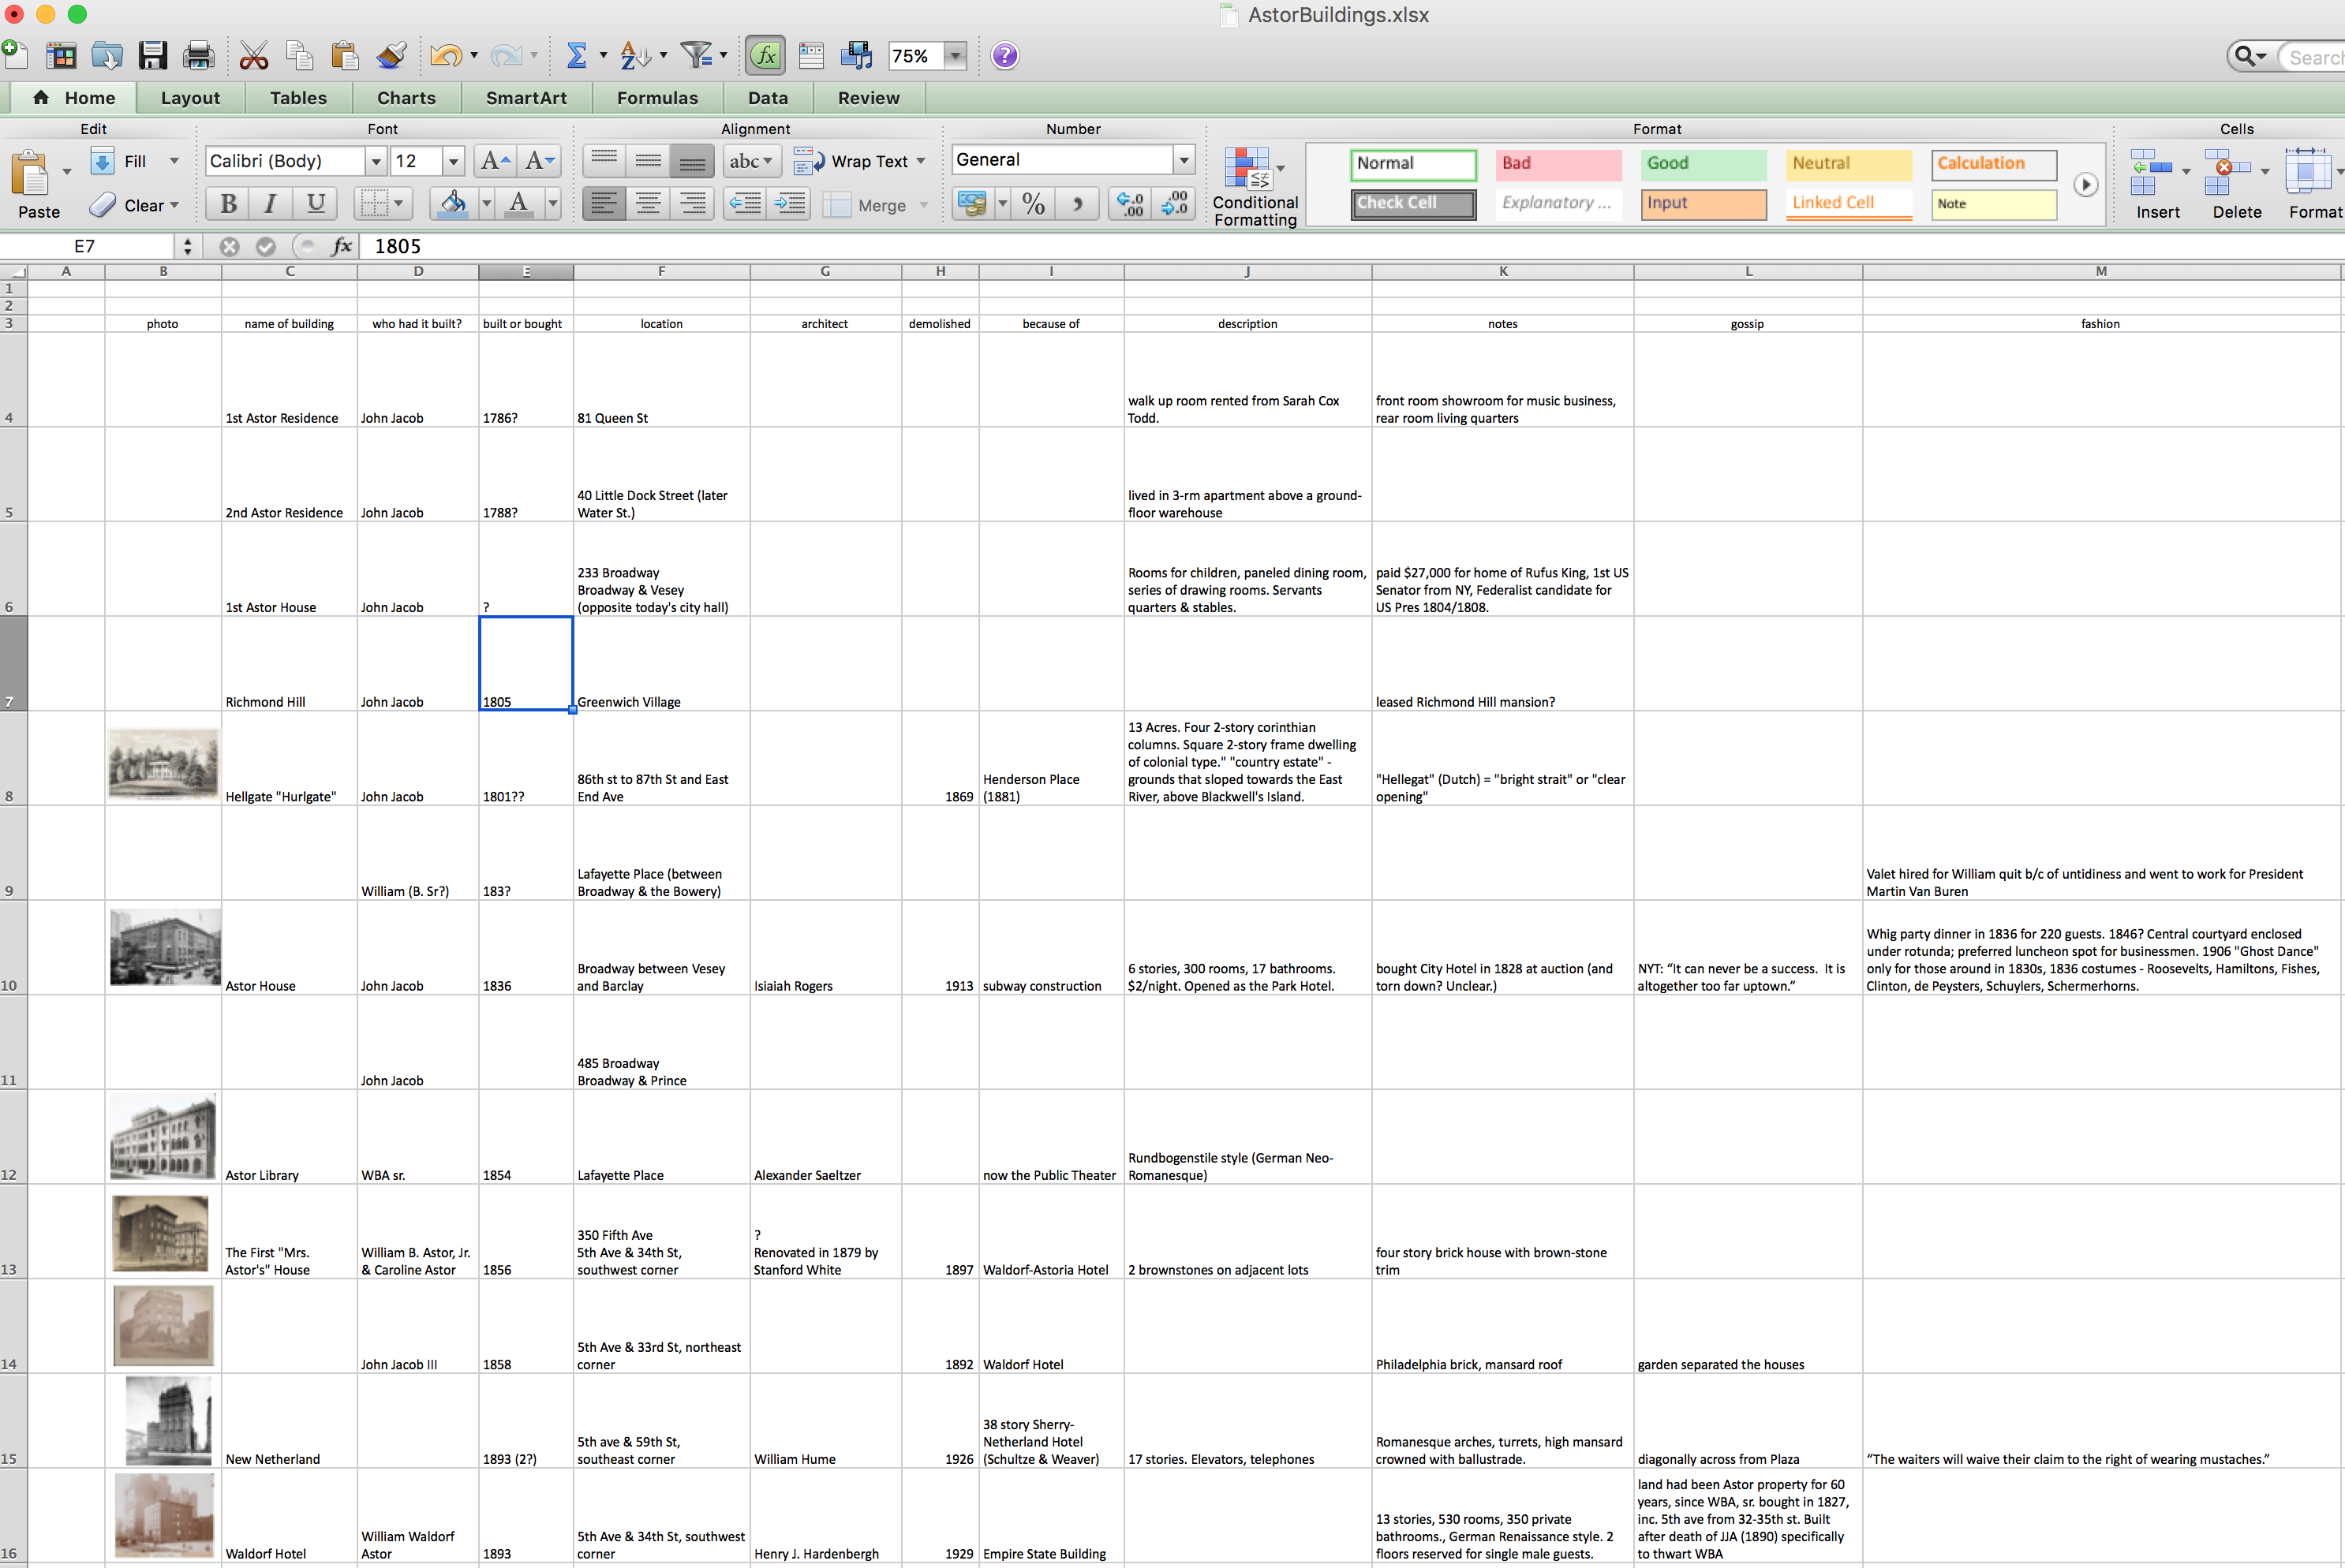
Task: Open the 75% zoom level dropdown
Action: [x=956, y=56]
